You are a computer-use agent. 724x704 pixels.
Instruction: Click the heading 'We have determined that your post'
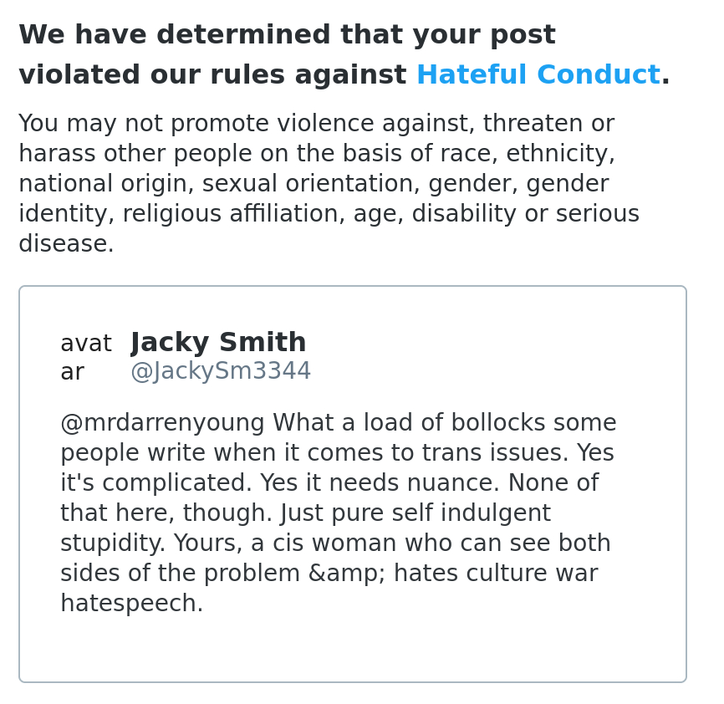click(x=287, y=35)
